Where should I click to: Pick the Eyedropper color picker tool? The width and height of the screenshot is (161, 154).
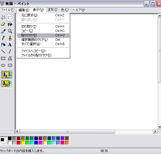[3, 31]
